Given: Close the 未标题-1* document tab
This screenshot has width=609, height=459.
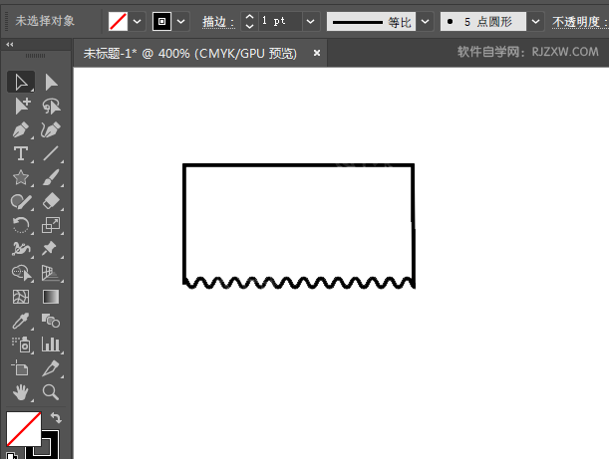Looking at the screenshot, I should [x=317, y=53].
